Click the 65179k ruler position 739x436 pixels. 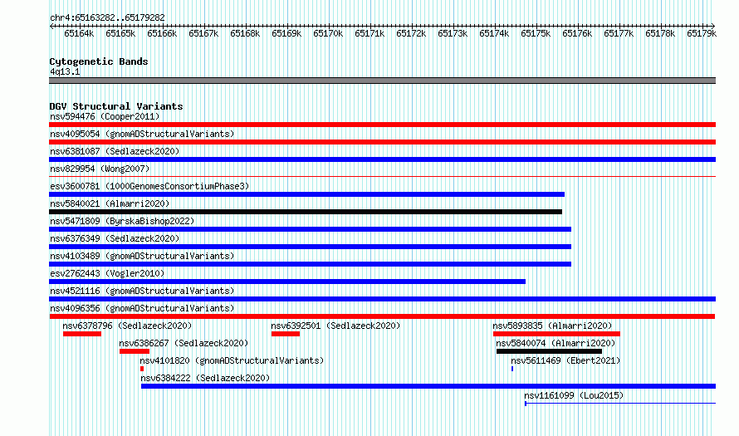702,33
